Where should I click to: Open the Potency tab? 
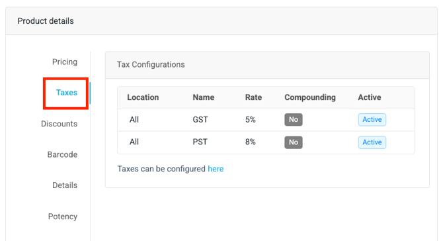pos(63,217)
